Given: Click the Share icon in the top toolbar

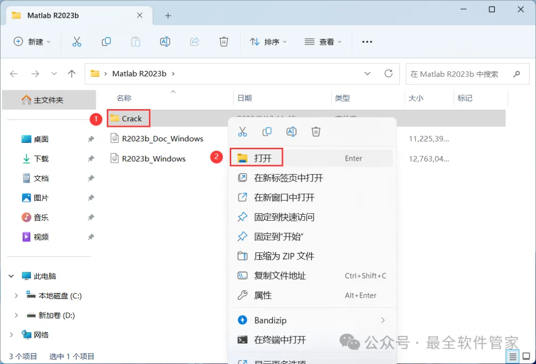Looking at the screenshot, I should (x=195, y=42).
